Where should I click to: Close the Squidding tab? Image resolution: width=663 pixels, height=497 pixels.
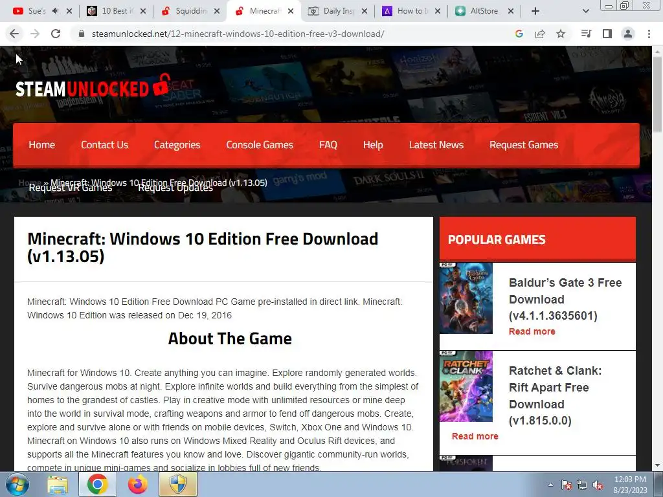pyautogui.click(x=217, y=11)
